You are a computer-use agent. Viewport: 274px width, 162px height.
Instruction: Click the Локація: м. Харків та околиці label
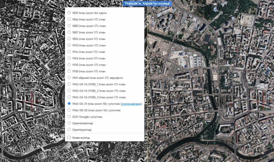coord(147,3)
